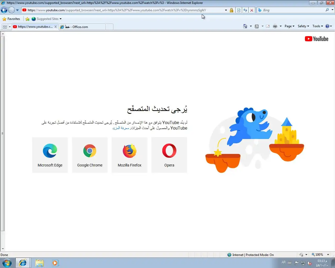Click the Quick Tabs grid icon
The image size is (335, 268).
(x=5, y=27)
